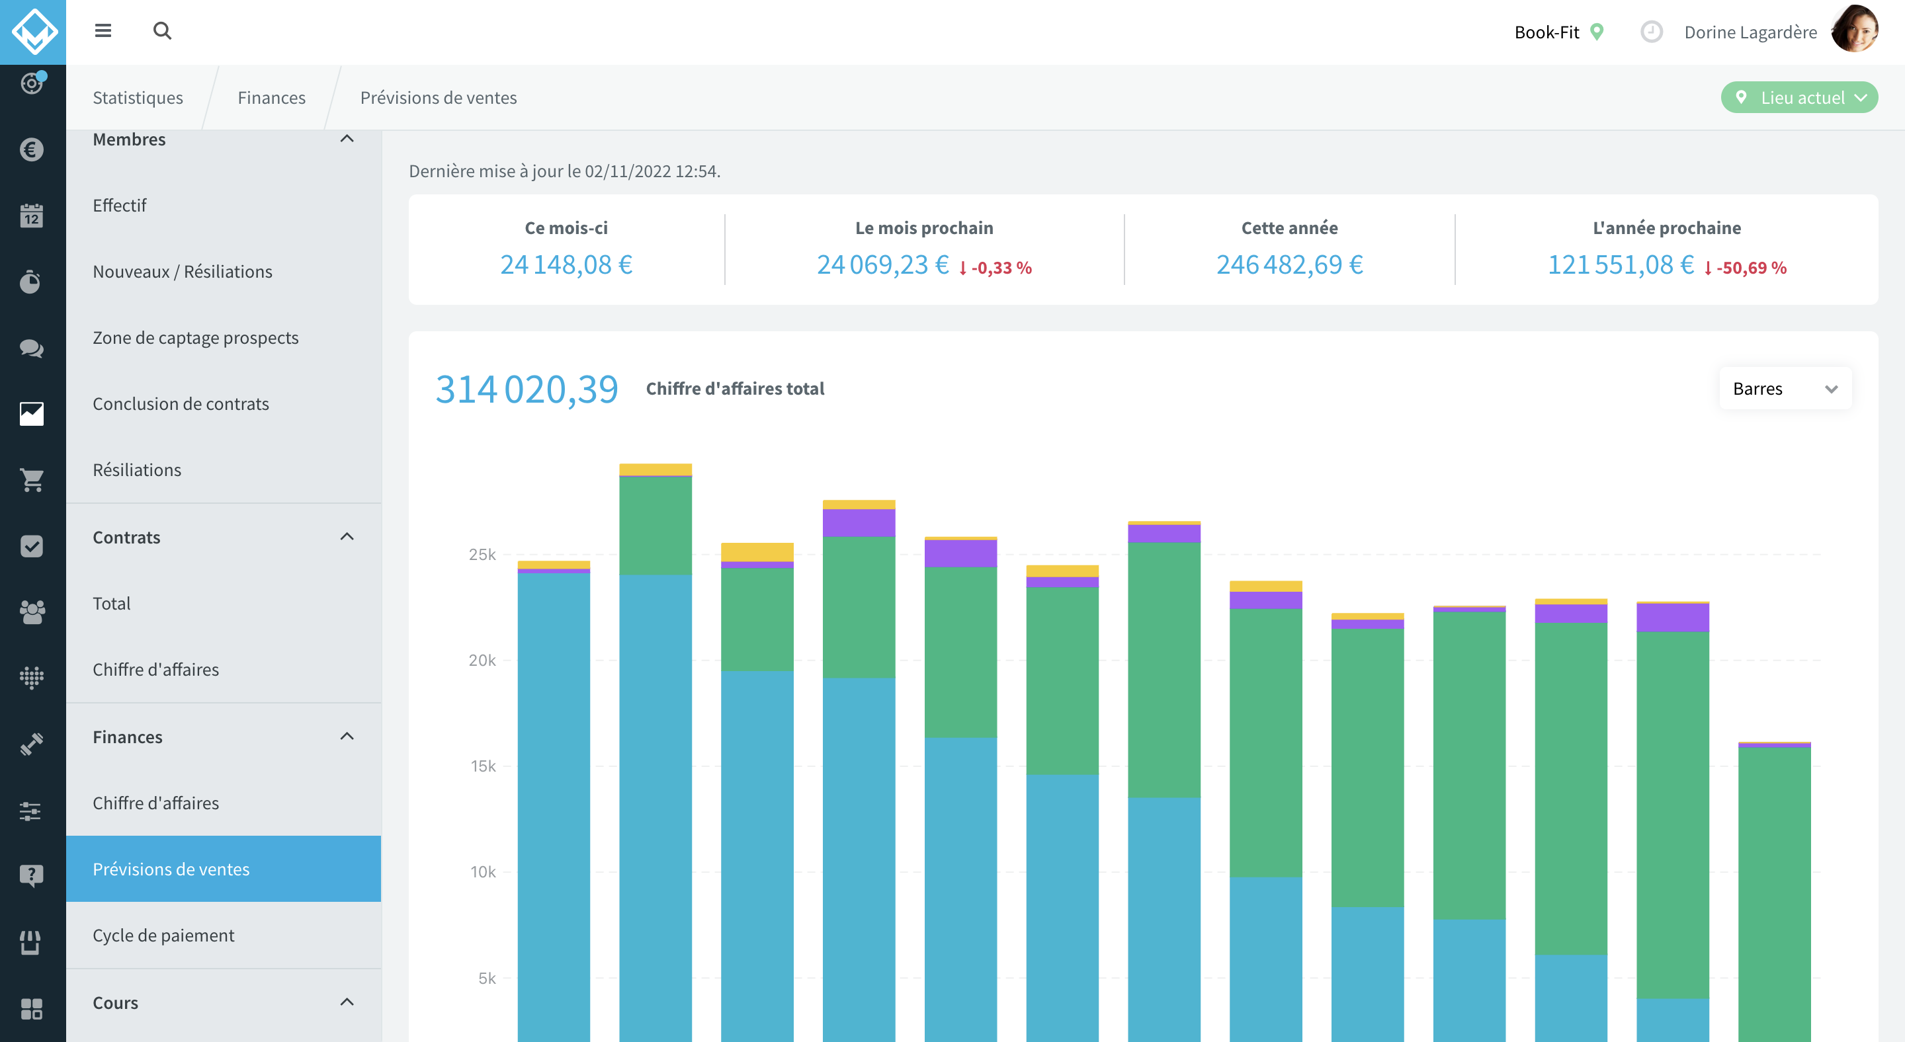Open the dumbbell training sidebar icon
The height and width of the screenshot is (1042, 1905).
32,743
